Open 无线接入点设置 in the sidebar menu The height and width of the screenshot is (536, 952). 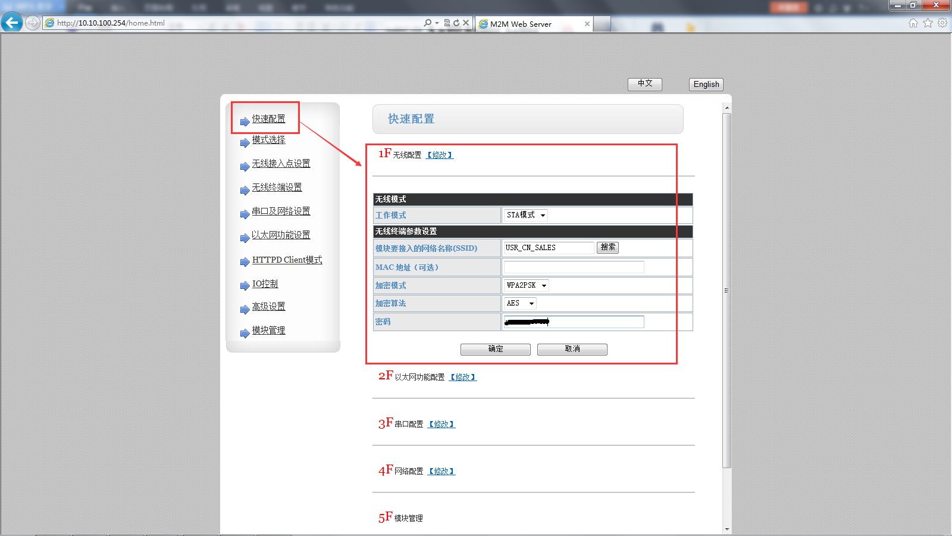[x=281, y=163]
